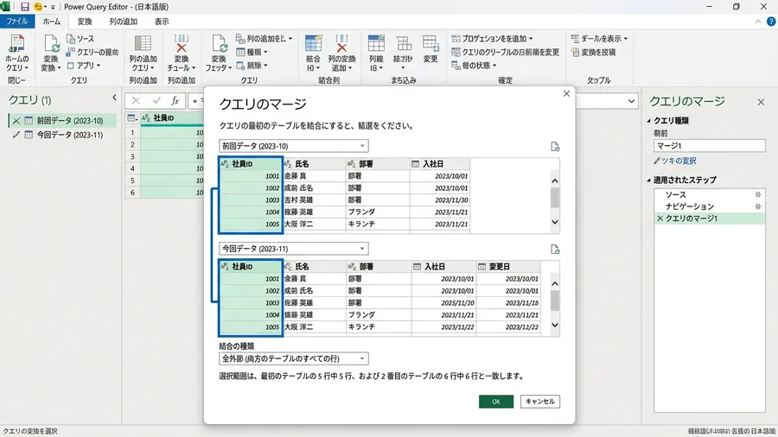Collapse the クエリ (1) pane arrow
The image size is (778, 437).
pos(114,98)
